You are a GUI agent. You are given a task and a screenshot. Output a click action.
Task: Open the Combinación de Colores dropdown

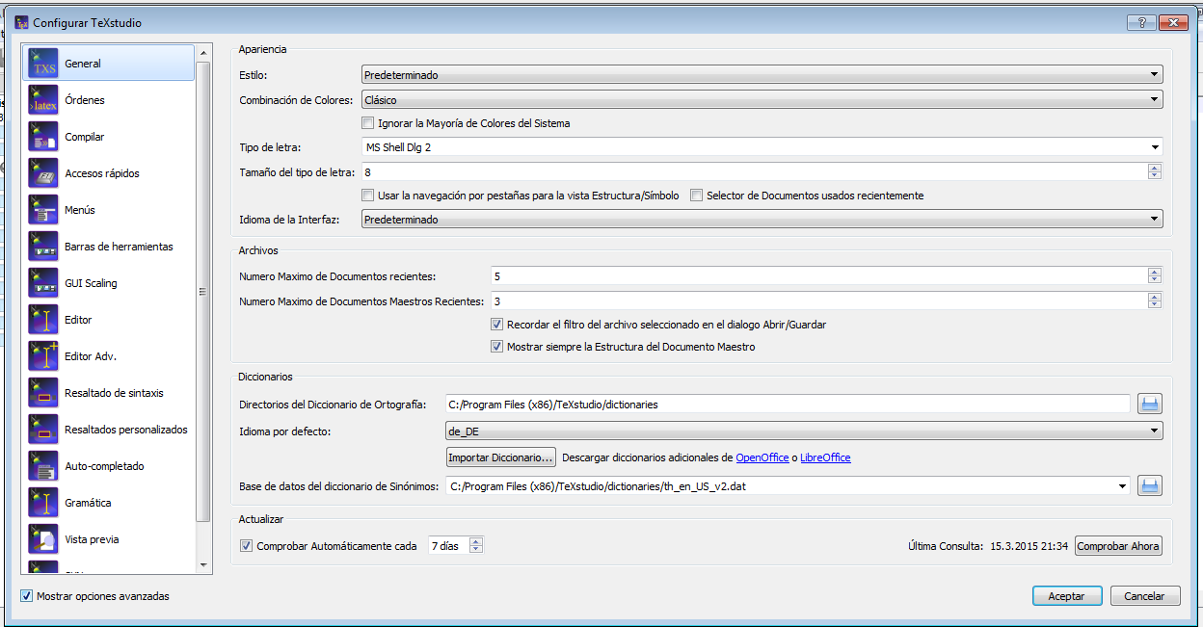762,99
